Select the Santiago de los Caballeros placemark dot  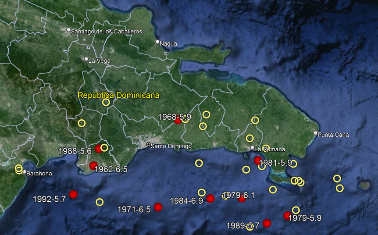point(69,30)
